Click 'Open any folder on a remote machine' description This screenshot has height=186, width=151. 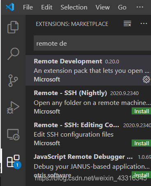pyautogui.click(x=92, y=103)
